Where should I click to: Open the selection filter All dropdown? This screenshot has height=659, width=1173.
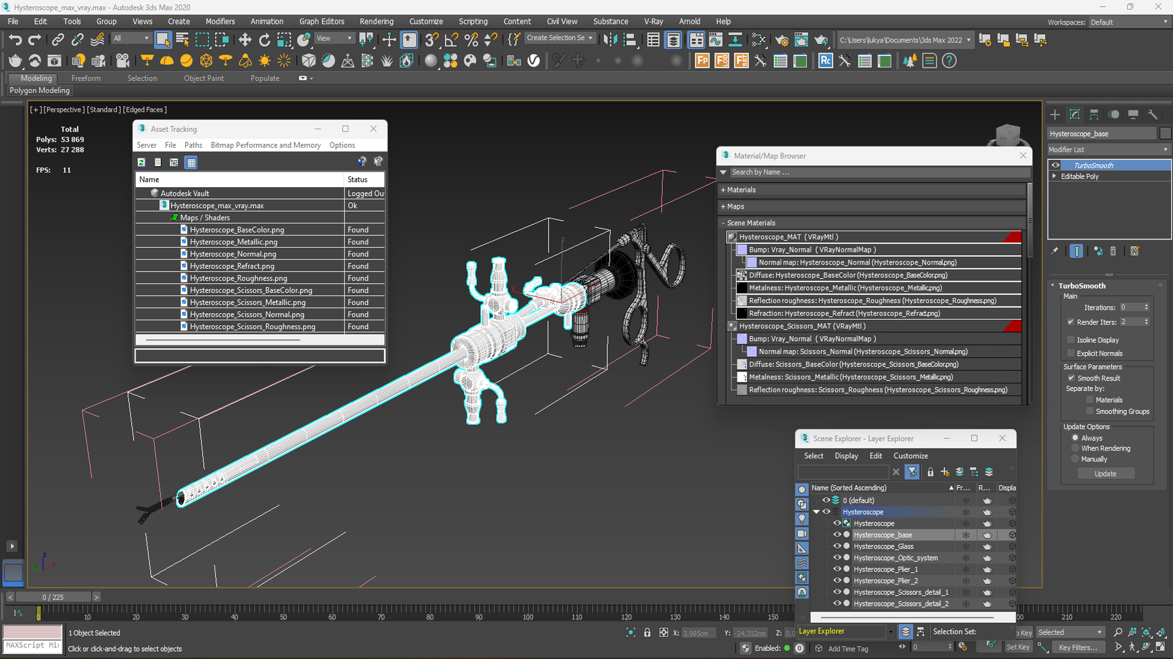click(x=131, y=38)
